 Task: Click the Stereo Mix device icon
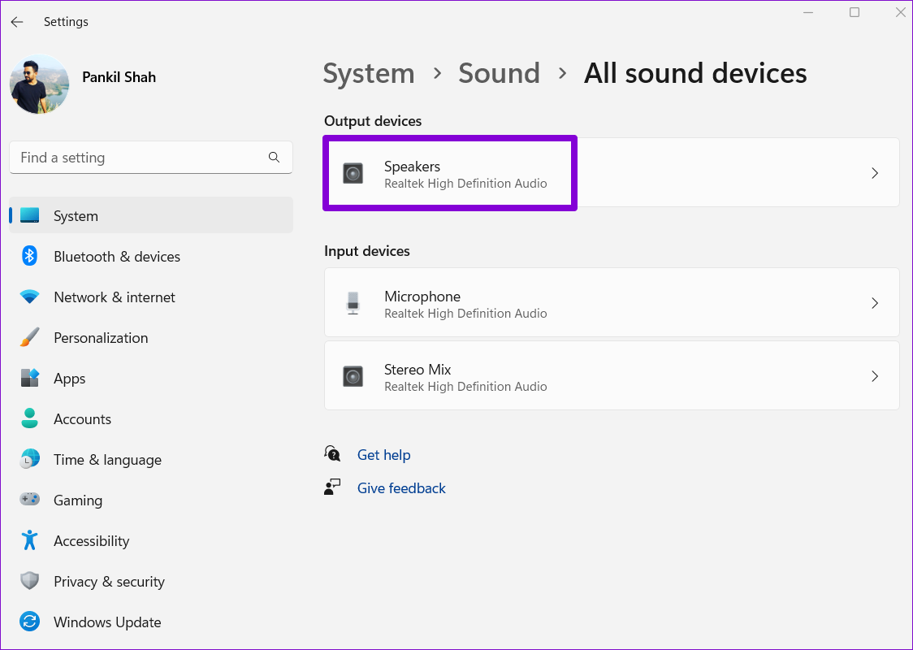click(353, 376)
